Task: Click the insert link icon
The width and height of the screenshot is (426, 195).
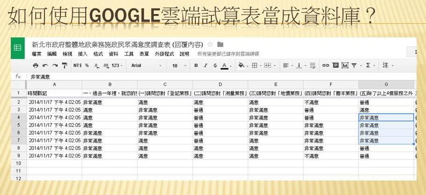Action: pos(326,65)
